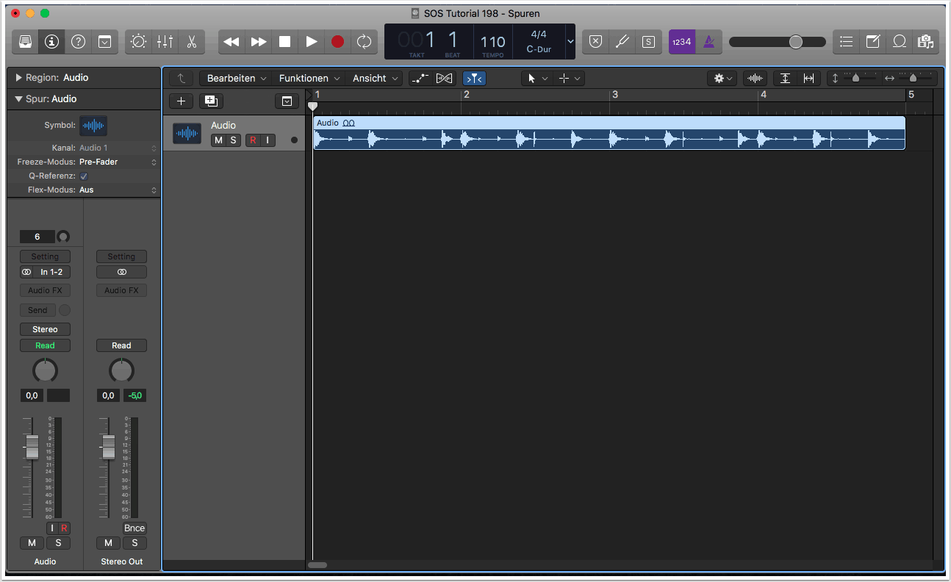Viewport: 951px width, 582px height.
Task: Toggle the 1234 count-in button
Action: (681, 42)
